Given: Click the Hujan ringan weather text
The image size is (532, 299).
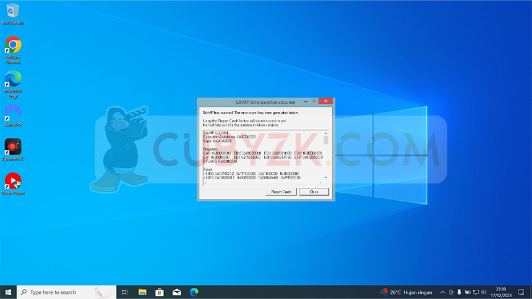Looking at the screenshot, I should (418, 292).
